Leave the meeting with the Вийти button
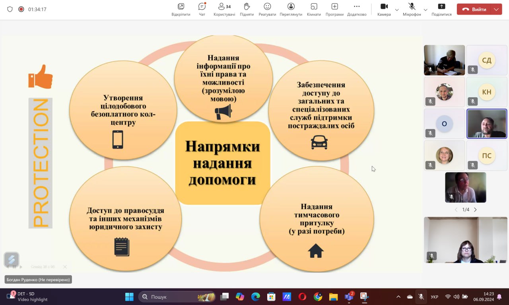 pos(474,10)
